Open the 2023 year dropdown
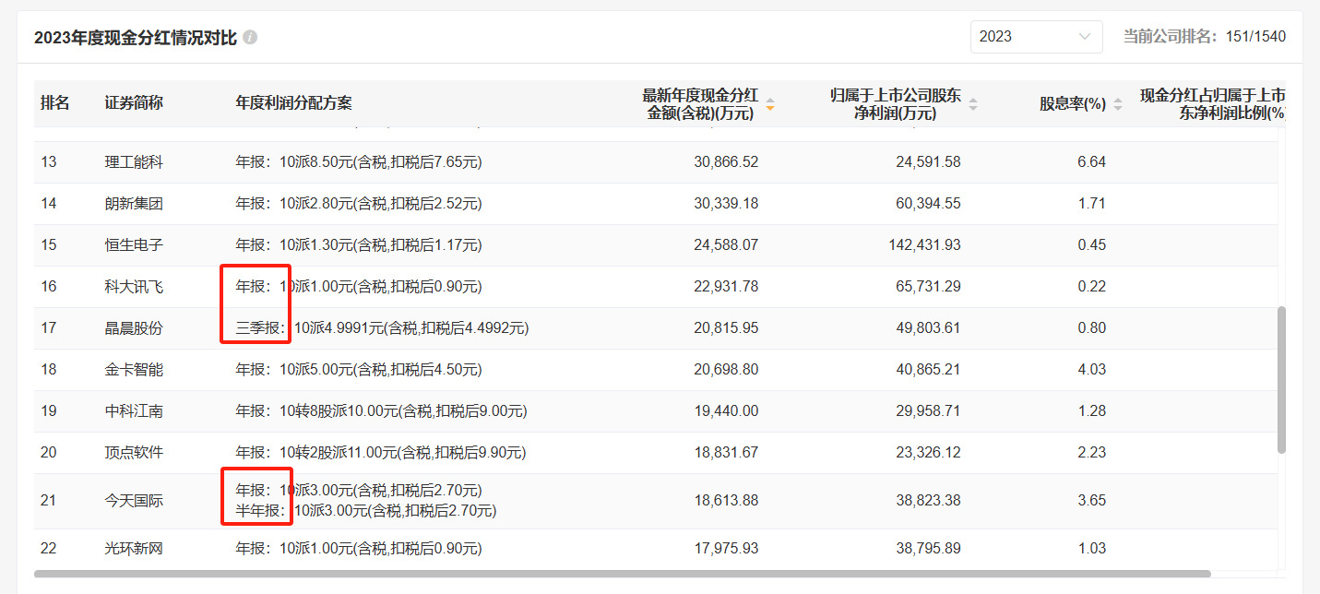This screenshot has height=594, width=1320. pyautogui.click(x=1036, y=37)
